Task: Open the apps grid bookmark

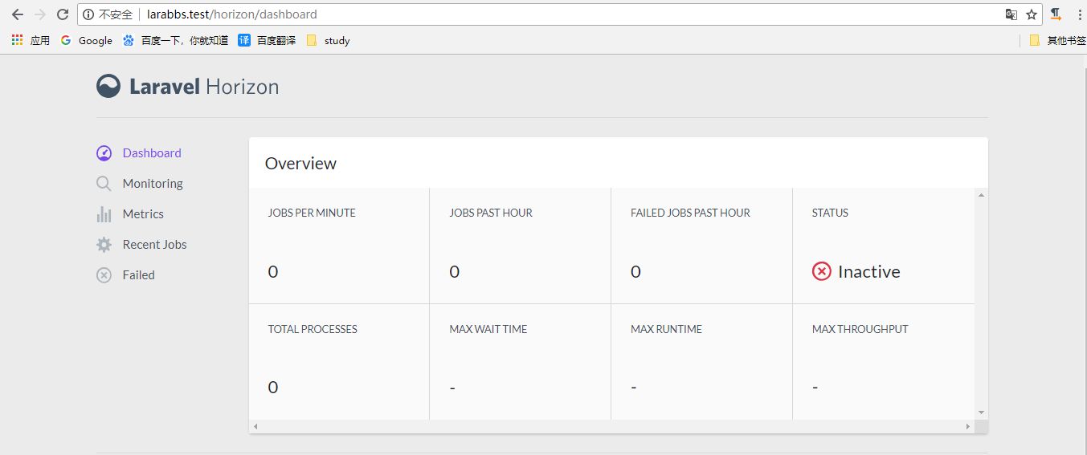Action: pyautogui.click(x=31, y=40)
